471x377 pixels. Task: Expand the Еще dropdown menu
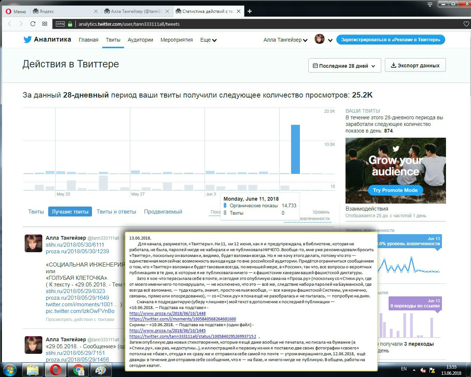[x=208, y=40]
